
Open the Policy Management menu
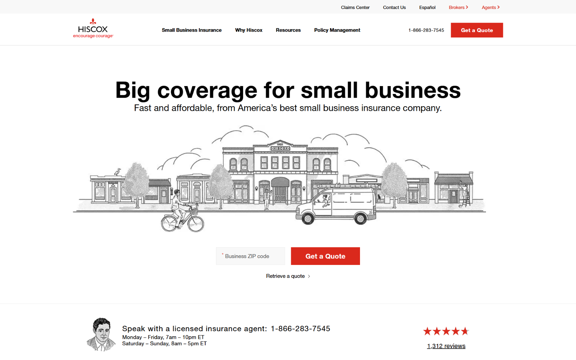pos(337,30)
